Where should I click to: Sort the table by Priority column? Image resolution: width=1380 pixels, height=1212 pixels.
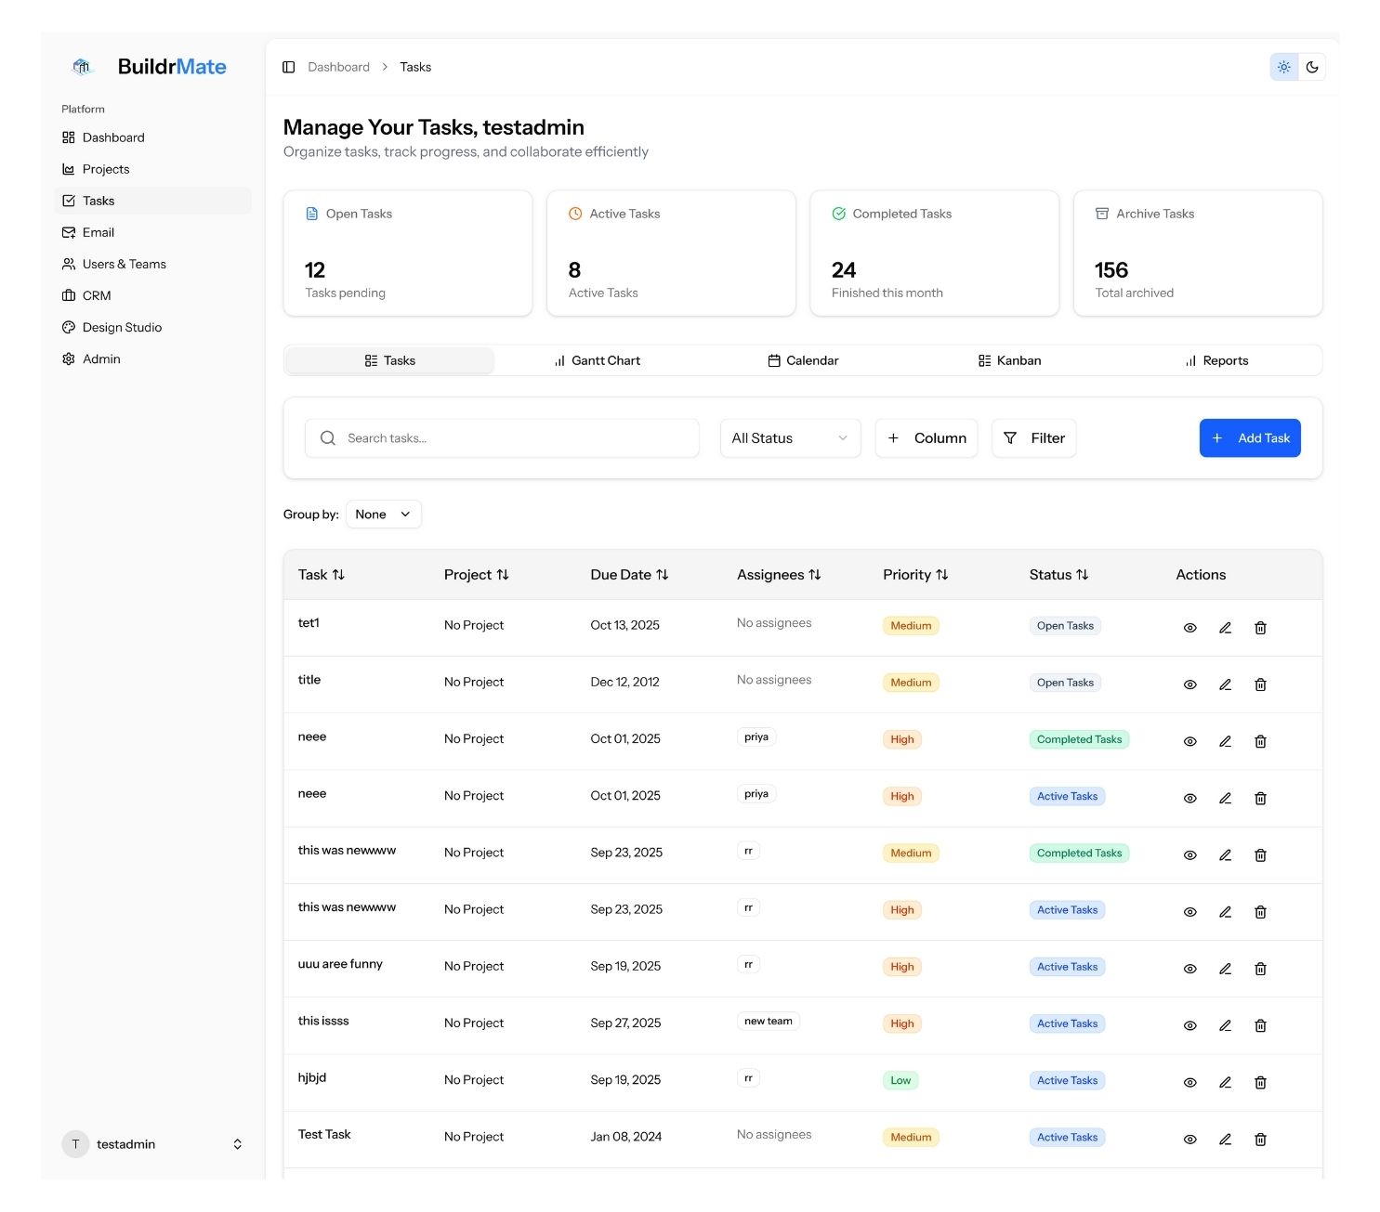(915, 575)
